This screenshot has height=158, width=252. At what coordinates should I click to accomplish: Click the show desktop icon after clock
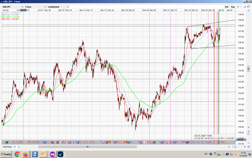coord(250,154)
